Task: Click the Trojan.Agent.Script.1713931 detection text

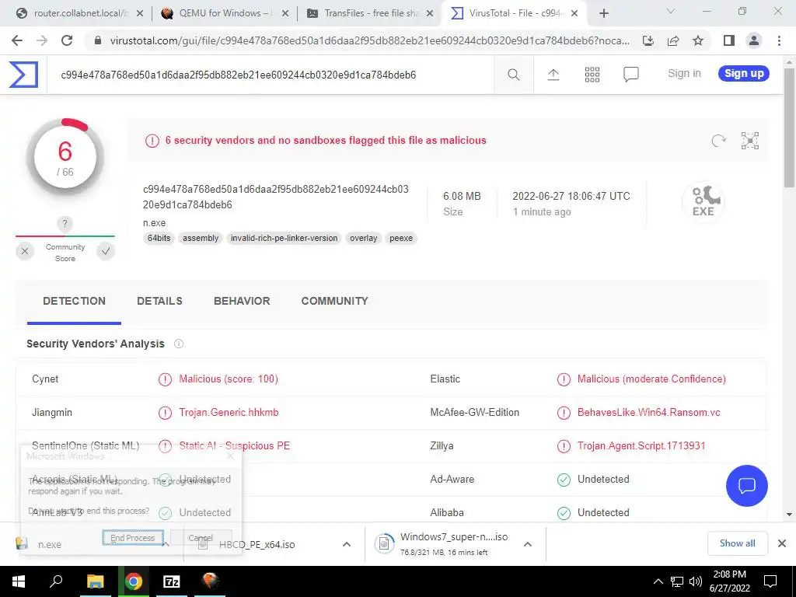Action: pos(641,445)
